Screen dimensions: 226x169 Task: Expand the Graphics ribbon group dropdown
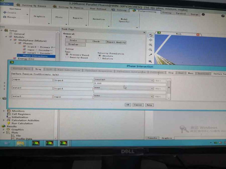click(x=49, y=24)
